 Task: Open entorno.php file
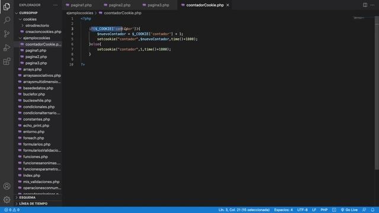coord(34,131)
